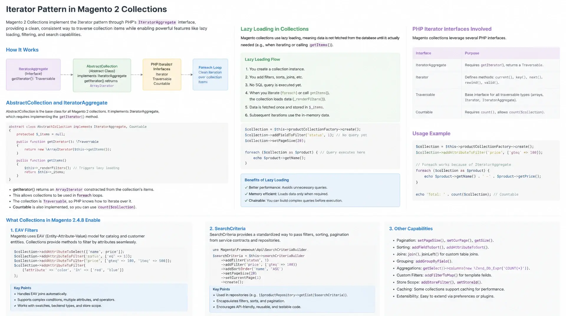Click the yellow PHP Iterator Interfaces diagram box
This screenshot has height=316, width=566.
(162, 74)
